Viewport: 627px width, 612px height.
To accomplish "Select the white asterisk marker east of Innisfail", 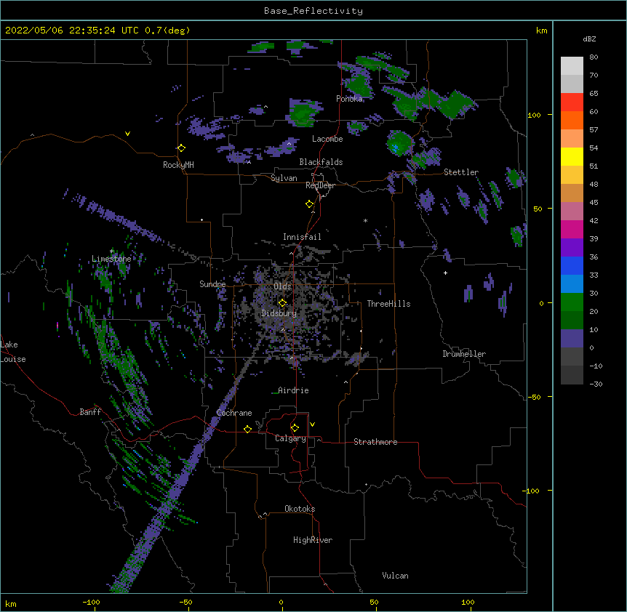I will tap(365, 220).
